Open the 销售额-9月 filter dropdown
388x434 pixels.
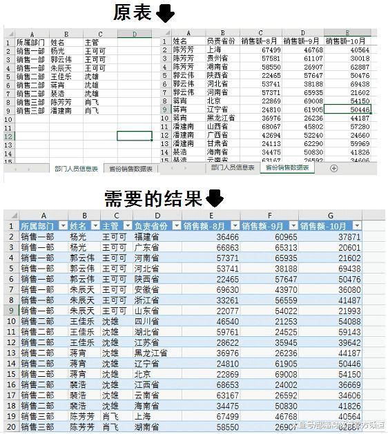pyautogui.click(x=293, y=226)
